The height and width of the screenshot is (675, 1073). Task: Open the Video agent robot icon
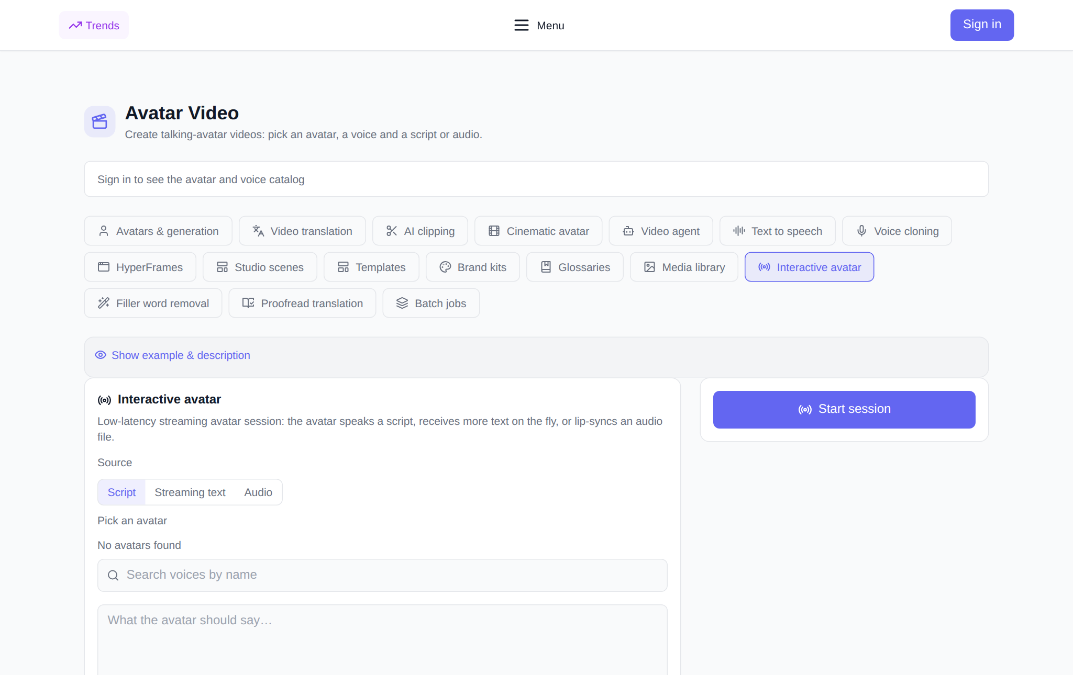(x=628, y=231)
